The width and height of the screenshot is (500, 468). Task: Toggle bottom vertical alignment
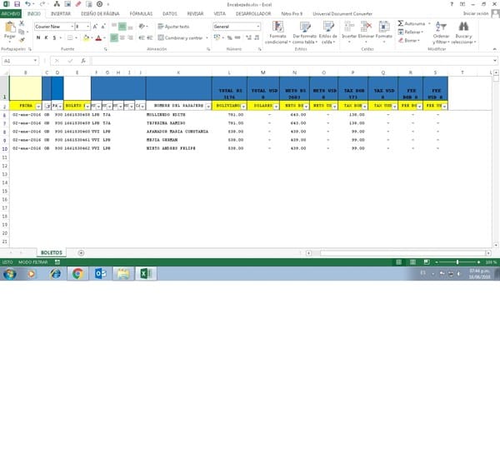click(x=130, y=27)
